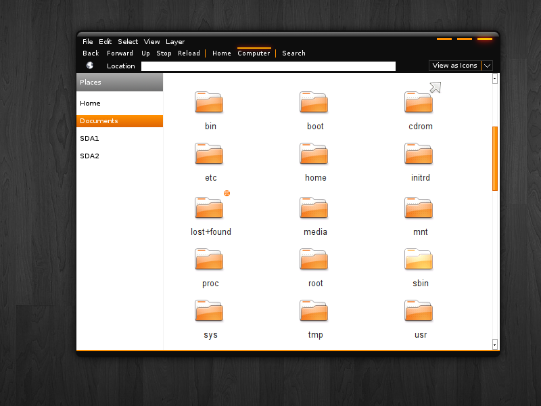
Task: Click the media folder name label
Action: tap(315, 232)
